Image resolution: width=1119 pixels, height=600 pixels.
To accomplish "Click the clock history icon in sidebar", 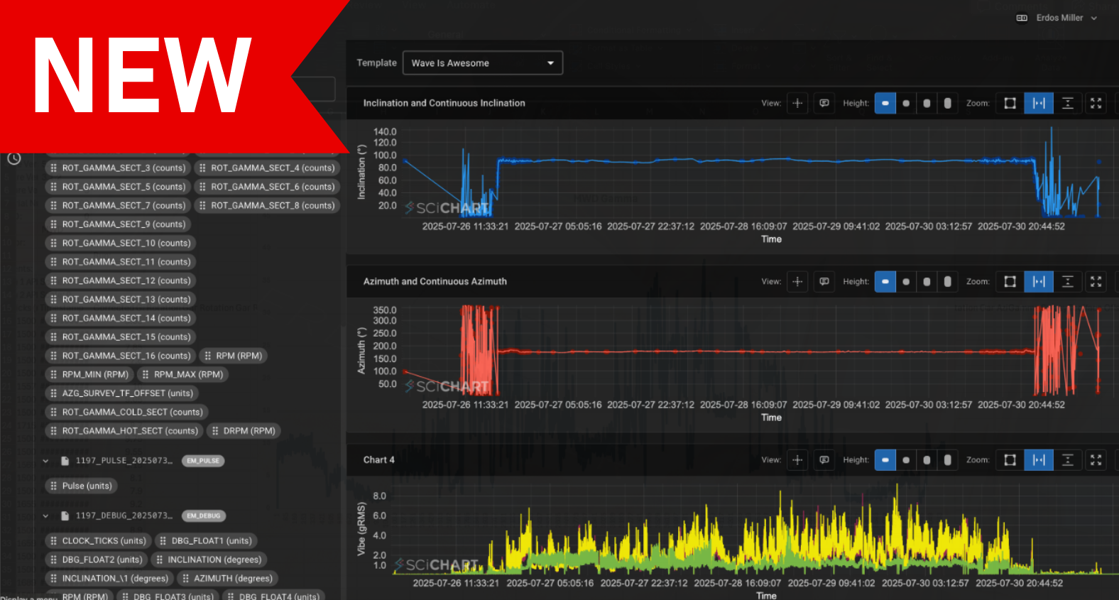I will pos(14,158).
